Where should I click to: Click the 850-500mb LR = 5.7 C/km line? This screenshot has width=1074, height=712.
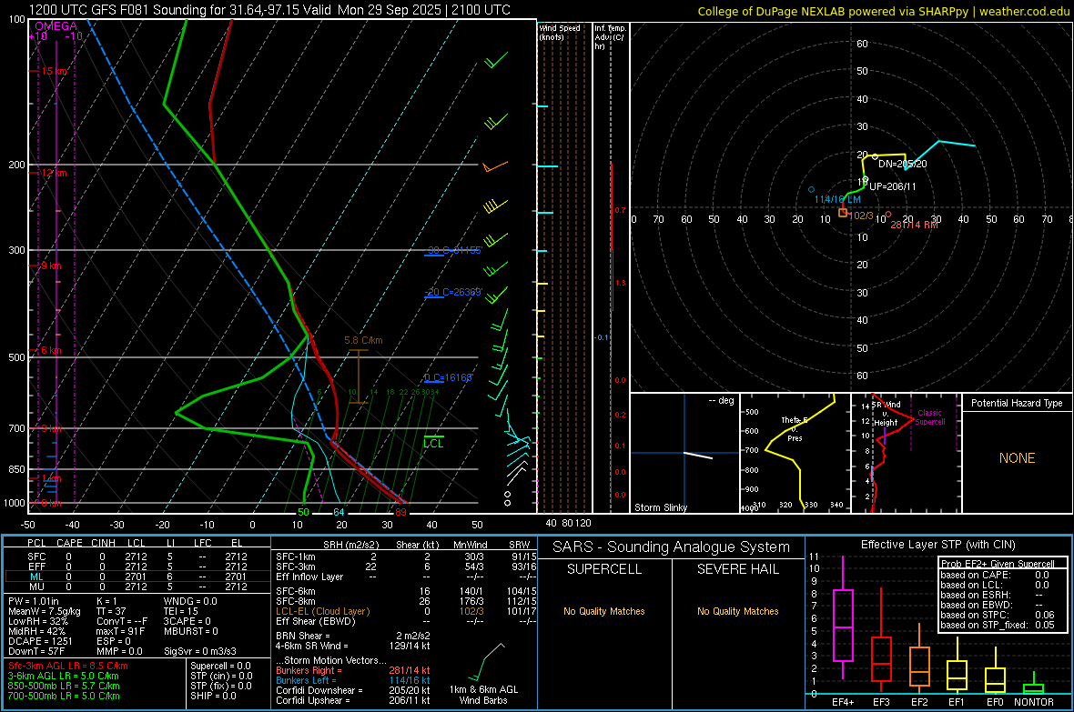click(x=64, y=686)
